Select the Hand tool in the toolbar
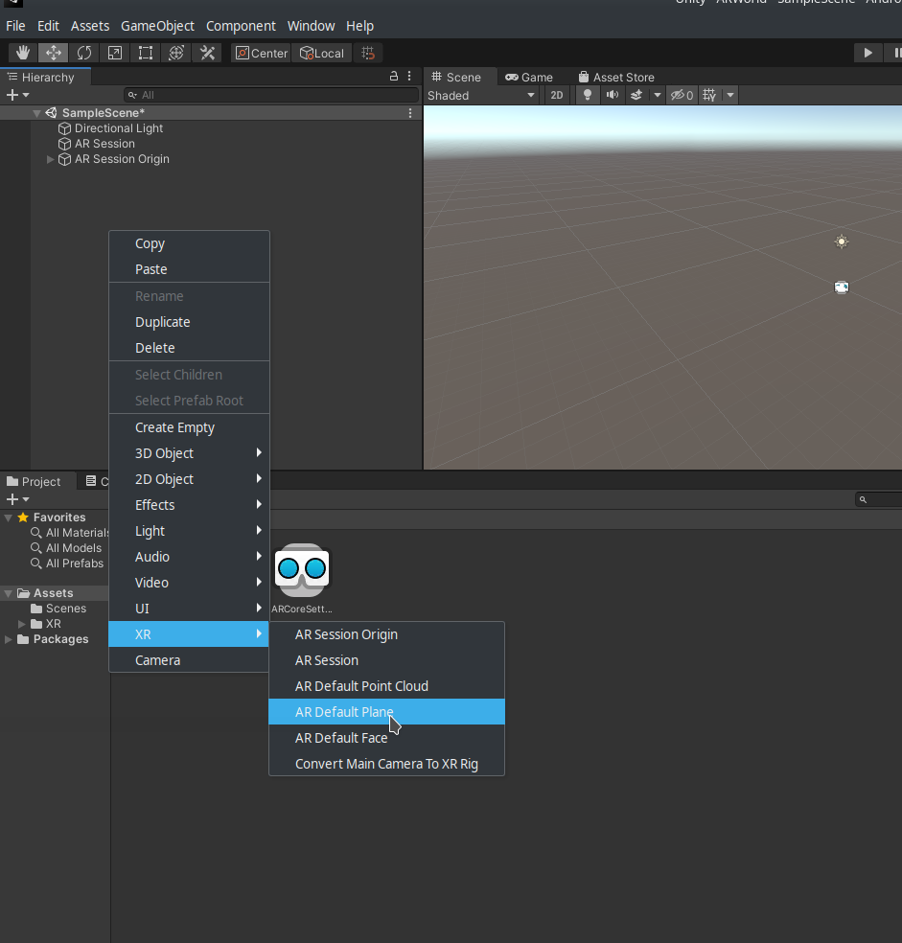Image resolution: width=902 pixels, height=943 pixels. 23,53
